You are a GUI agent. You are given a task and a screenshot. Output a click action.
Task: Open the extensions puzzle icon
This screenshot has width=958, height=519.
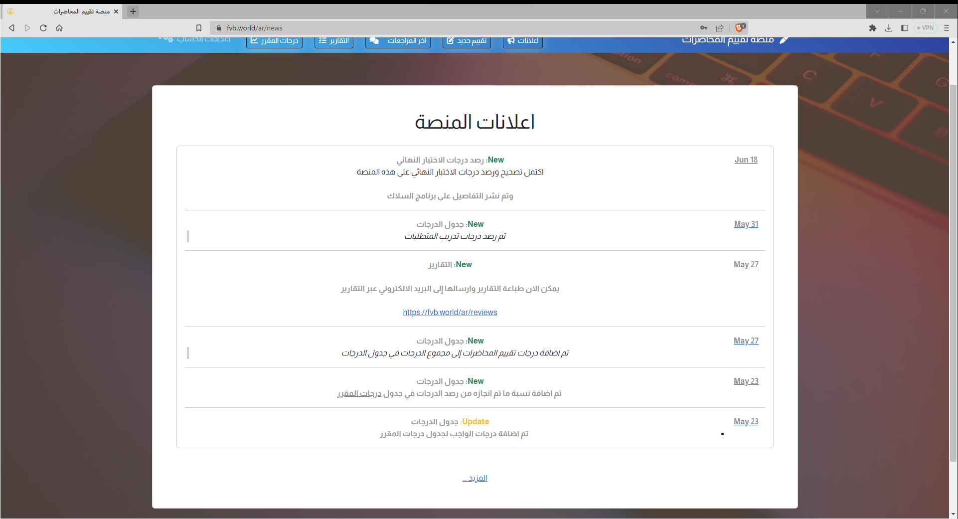(x=873, y=28)
